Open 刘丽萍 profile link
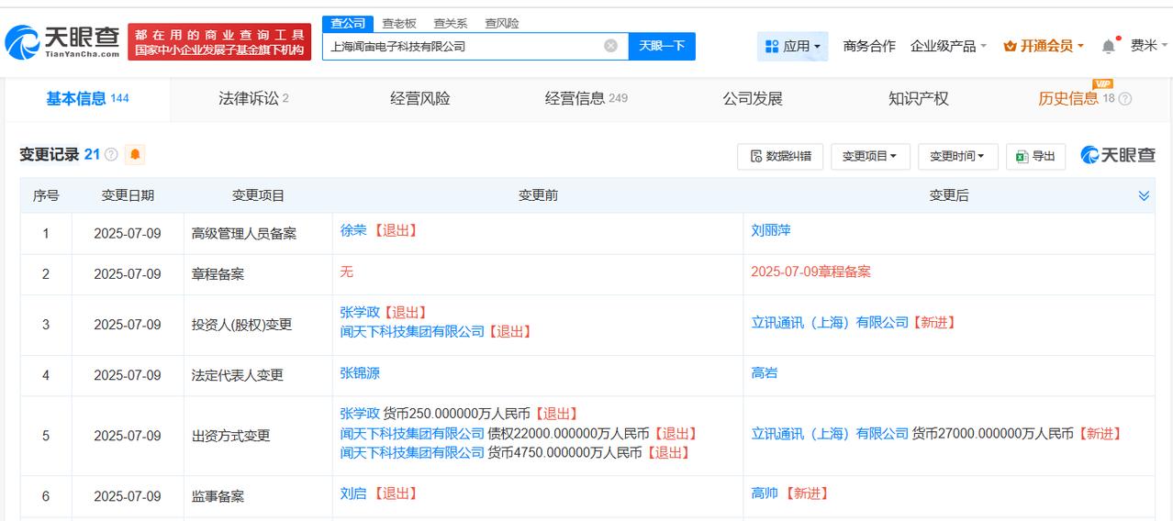1173x521 pixels. [771, 230]
